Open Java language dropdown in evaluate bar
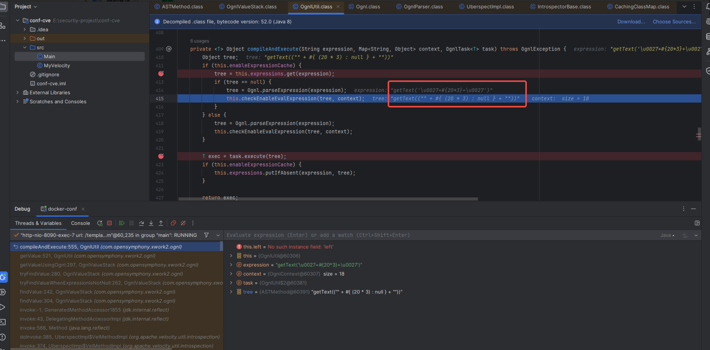This screenshot has height=350, width=710. pos(667,235)
